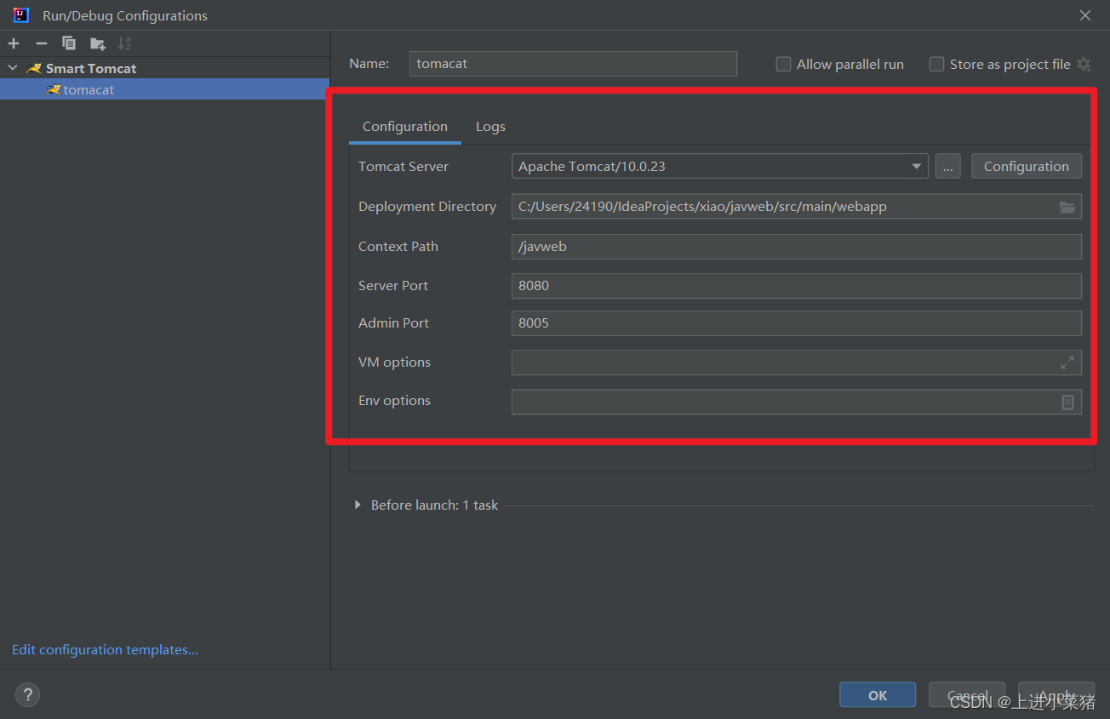This screenshot has width=1110, height=719.
Task: Select the tomcat configuration in tree
Action: [164, 89]
